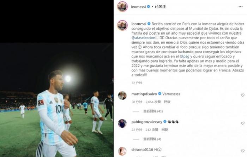
Task: Expand 41 replies under martinpdisalvo's comment
Action: pos(153,111)
